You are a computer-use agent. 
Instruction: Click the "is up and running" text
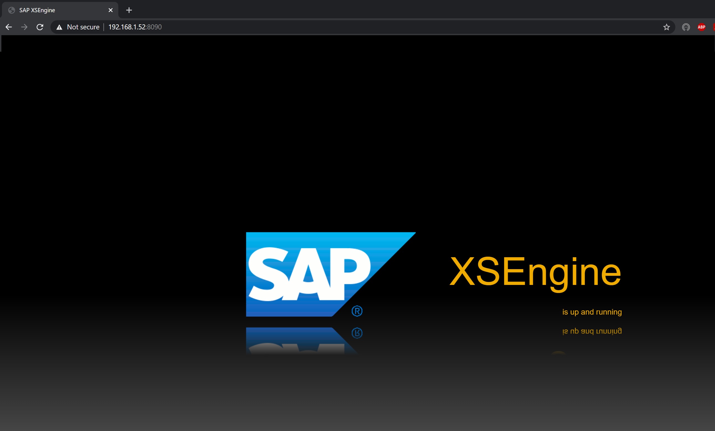tap(592, 312)
